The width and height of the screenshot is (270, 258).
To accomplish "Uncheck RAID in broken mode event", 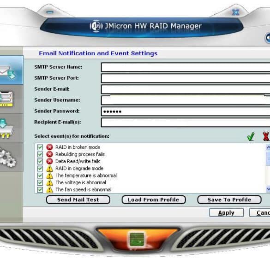I will click(40, 147).
